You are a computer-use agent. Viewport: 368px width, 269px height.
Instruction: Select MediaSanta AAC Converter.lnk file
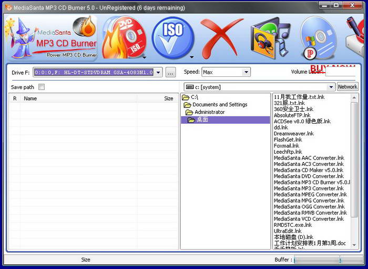tap(309, 158)
